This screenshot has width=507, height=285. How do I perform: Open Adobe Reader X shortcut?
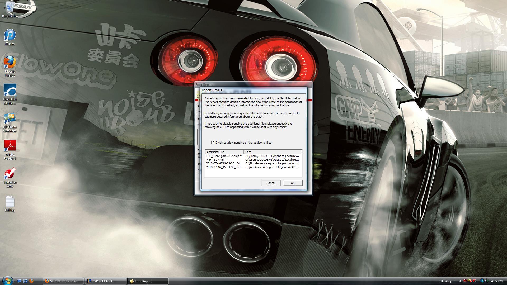[x=10, y=149]
